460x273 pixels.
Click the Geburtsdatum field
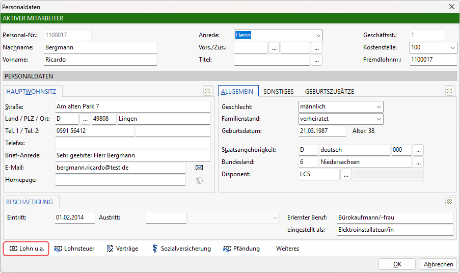[322, 131]
